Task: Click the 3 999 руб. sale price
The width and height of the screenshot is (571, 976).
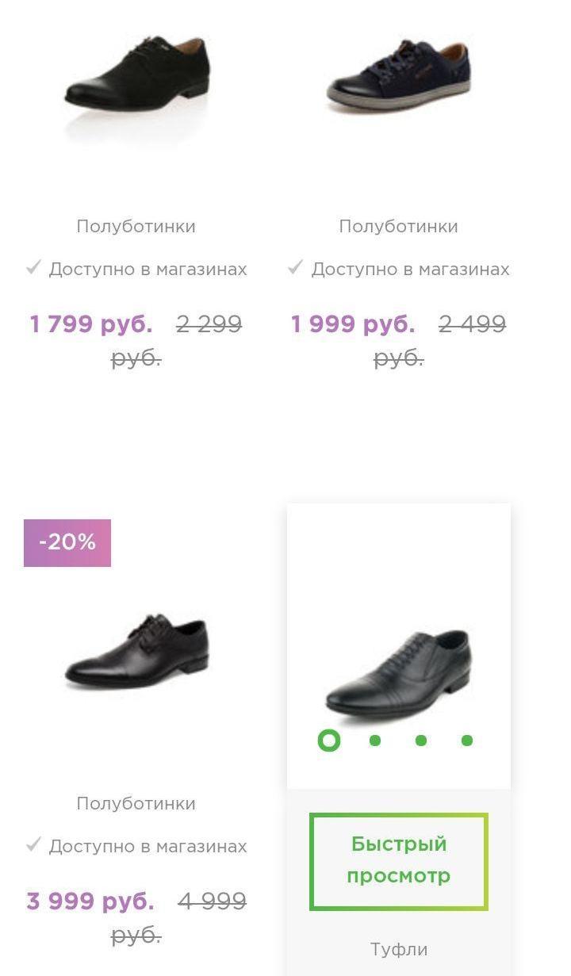Action: click(90, 901)
